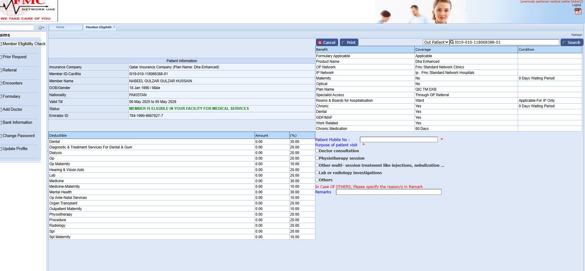Image resolution: width=585 pixels, height=271 pixels.
Task: Tick the Physiotherapy session checkbox
Action: (317, 158)
